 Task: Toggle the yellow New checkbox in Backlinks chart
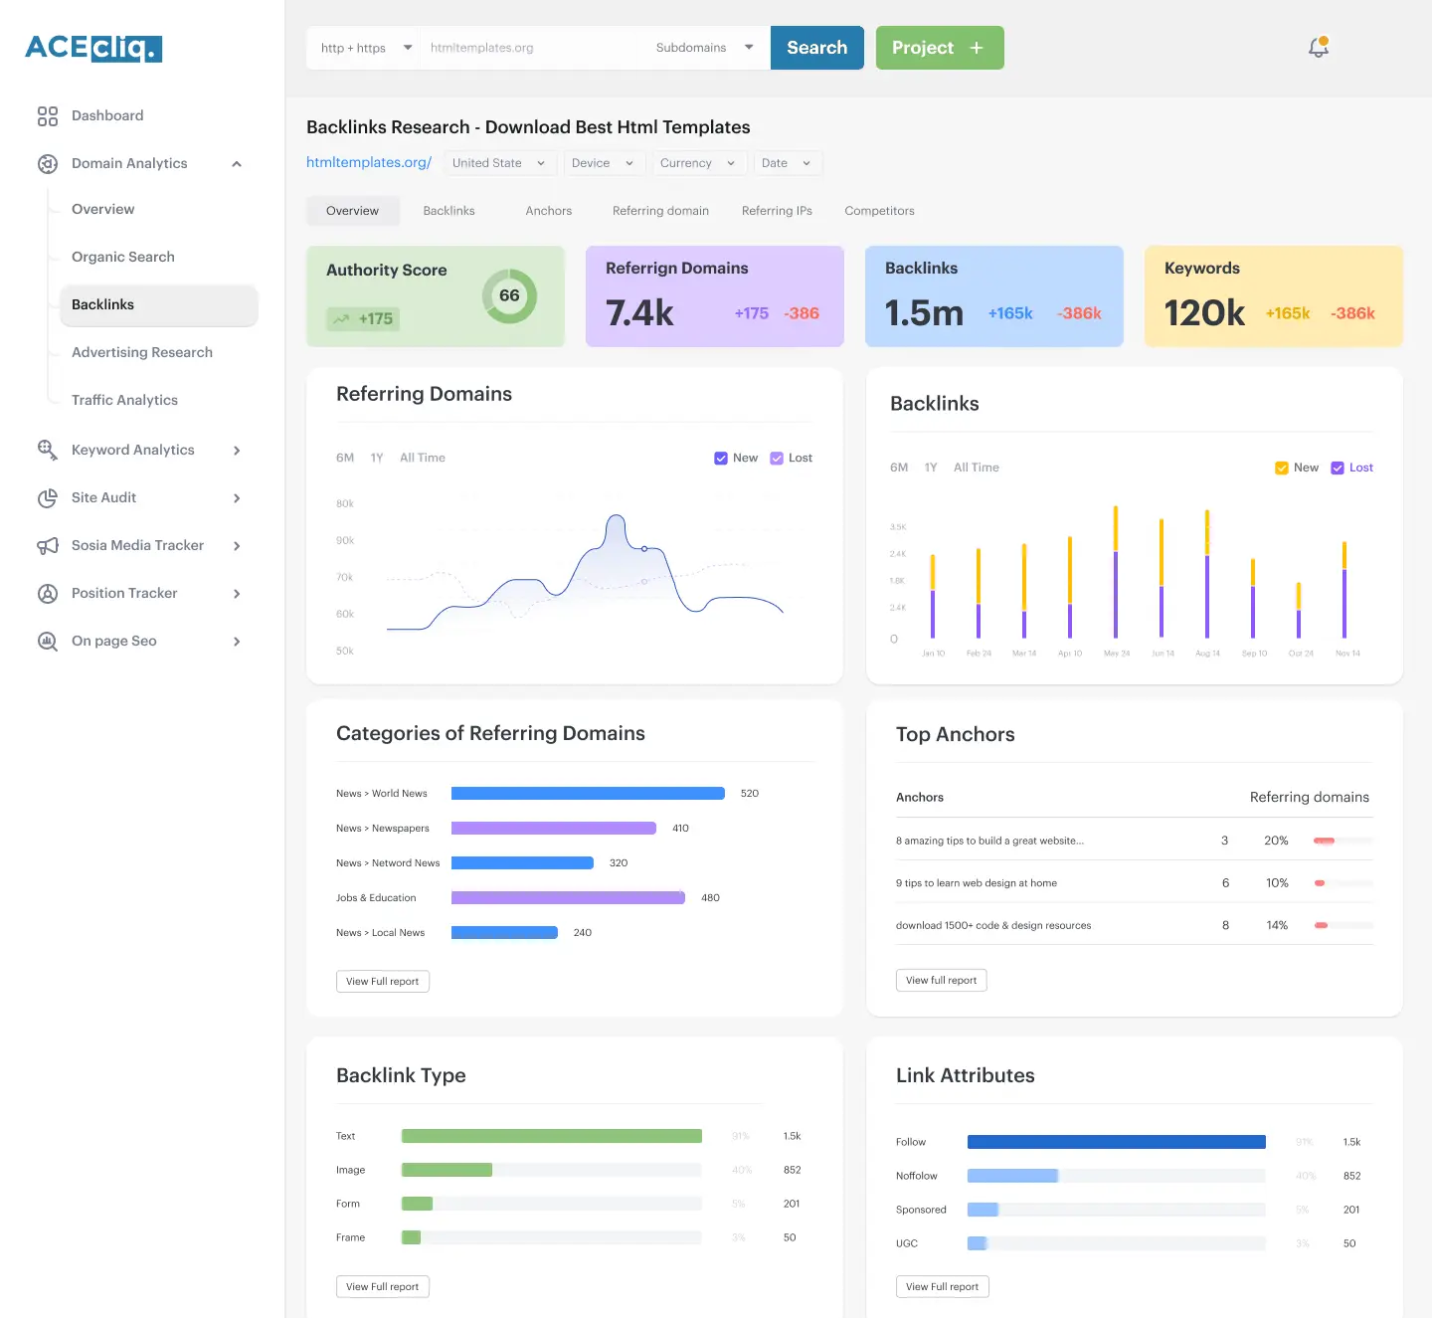1282,469
